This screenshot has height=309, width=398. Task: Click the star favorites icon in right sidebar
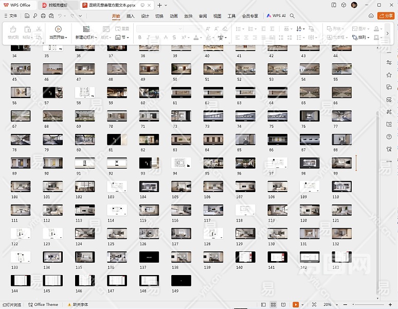[x=389, y=75]
